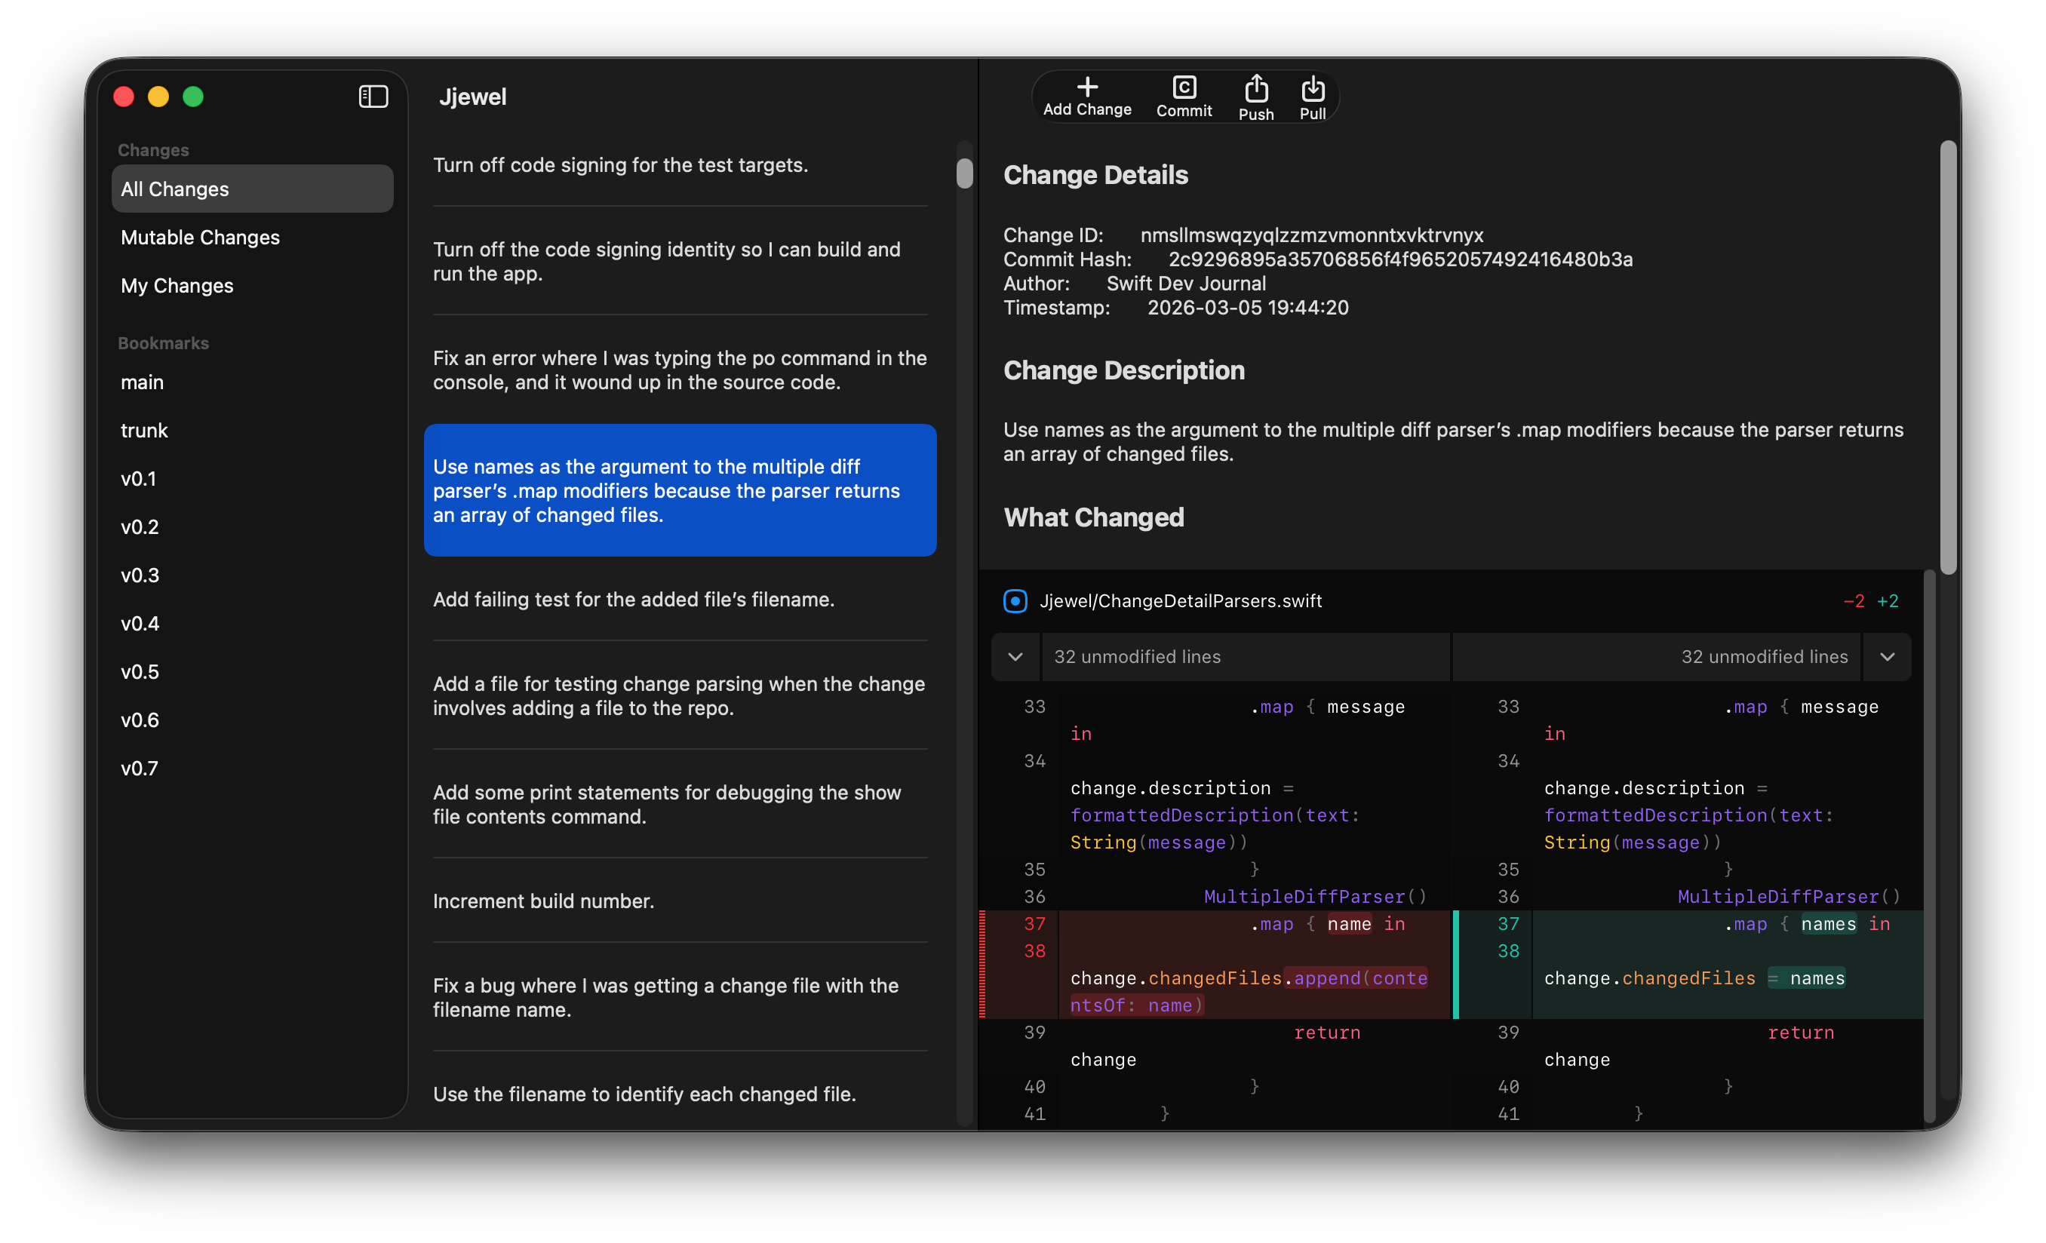Click the green zoom window button
Image resolution: width=2046 pixels, height=1243 pixels.
[x=193, y=97]
